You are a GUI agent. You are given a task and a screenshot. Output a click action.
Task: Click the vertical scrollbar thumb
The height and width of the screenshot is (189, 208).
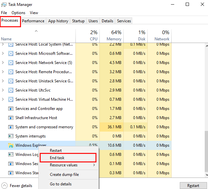tap(206, 151)
